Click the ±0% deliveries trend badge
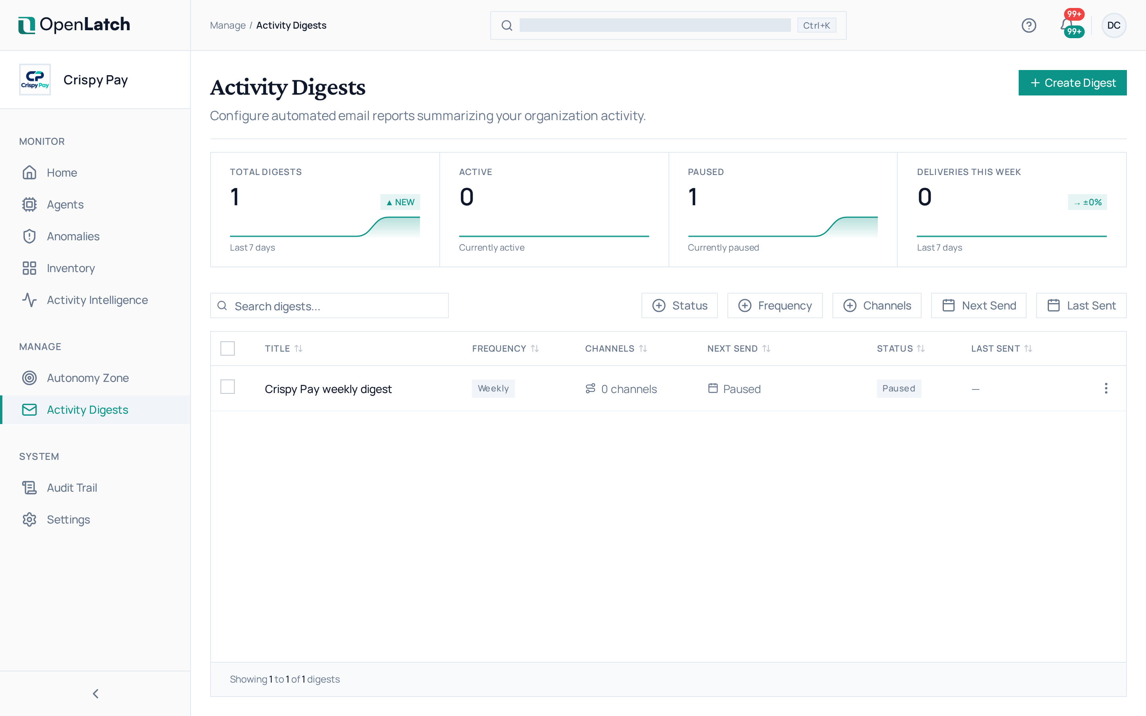 1087,202
